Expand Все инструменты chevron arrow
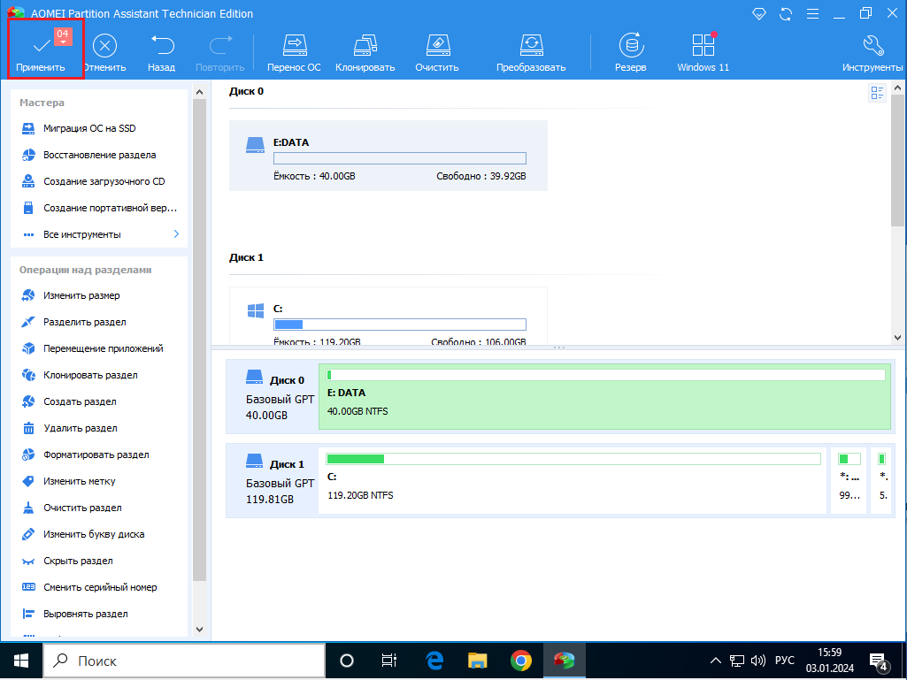The image size is (907, 680). [x=176, y=234]
